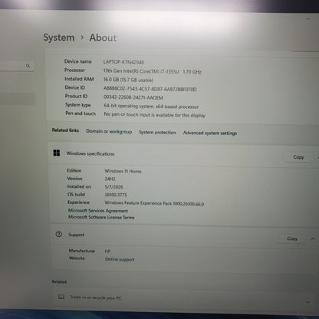Minimize the Settings window
This screenshot has height=319, width=319.
(x=308, y=18)
